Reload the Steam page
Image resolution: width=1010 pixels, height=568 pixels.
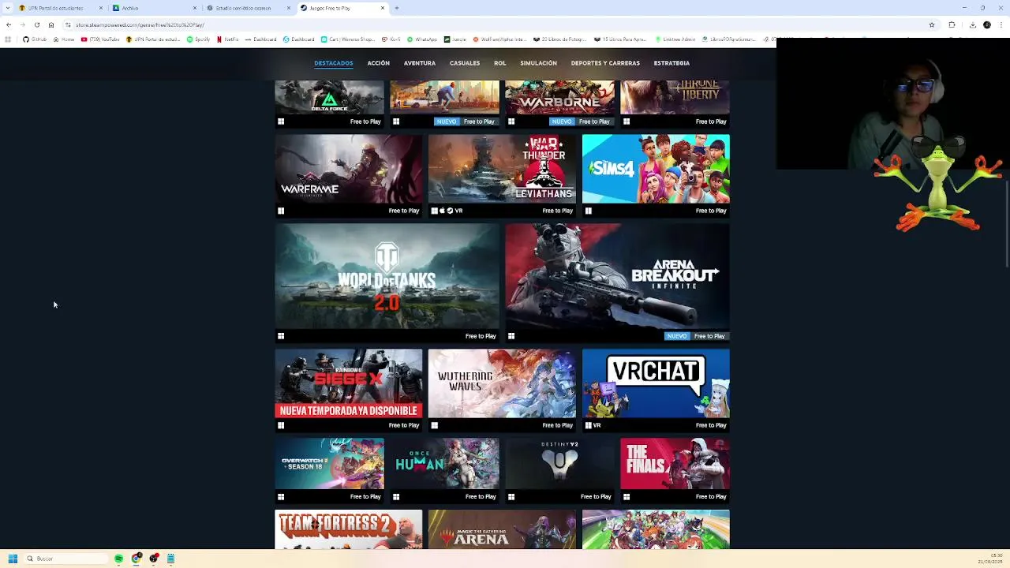36,24
